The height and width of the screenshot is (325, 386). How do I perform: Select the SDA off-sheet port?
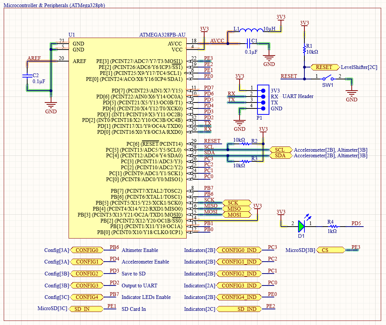coord(281,156)
